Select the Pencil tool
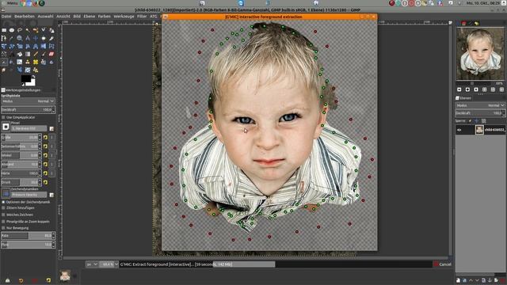 point(36,54)
